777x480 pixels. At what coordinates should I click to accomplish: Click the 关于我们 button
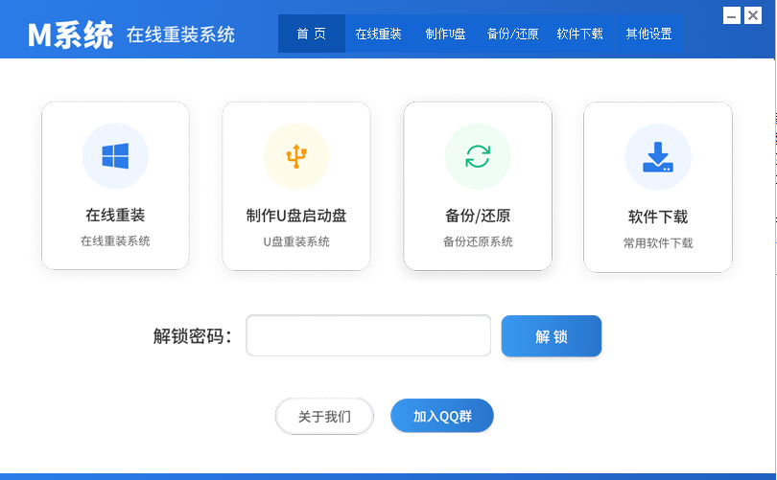coord(324,416)
